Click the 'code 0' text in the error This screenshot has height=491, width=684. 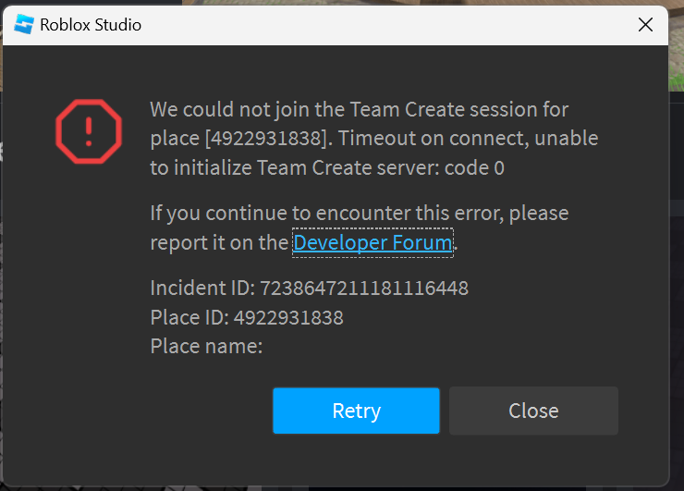coord(474,168)
